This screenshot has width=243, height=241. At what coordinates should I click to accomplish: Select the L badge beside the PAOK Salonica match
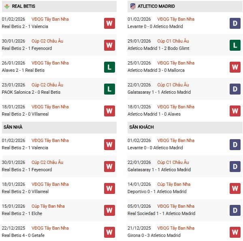[x=109, y=89]
